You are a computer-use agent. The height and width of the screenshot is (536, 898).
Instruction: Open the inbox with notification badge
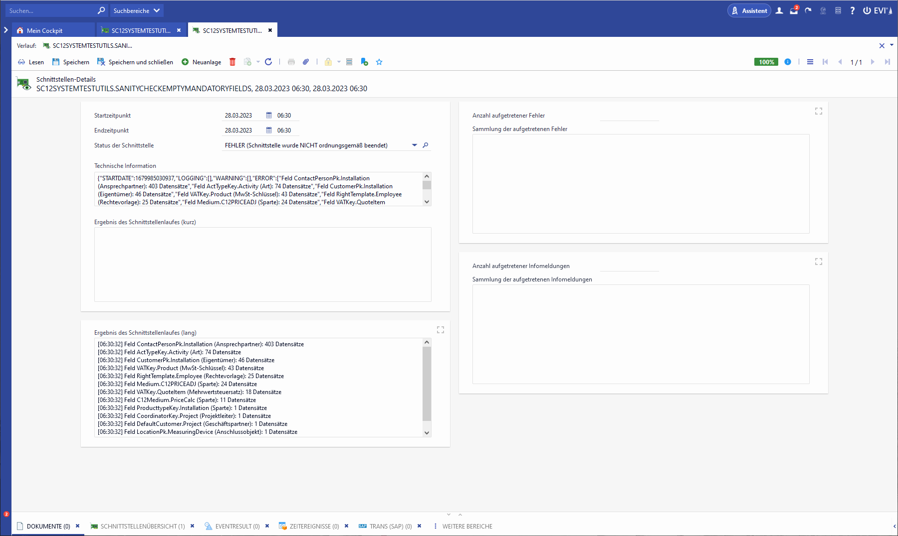click(x=794, y=10)
